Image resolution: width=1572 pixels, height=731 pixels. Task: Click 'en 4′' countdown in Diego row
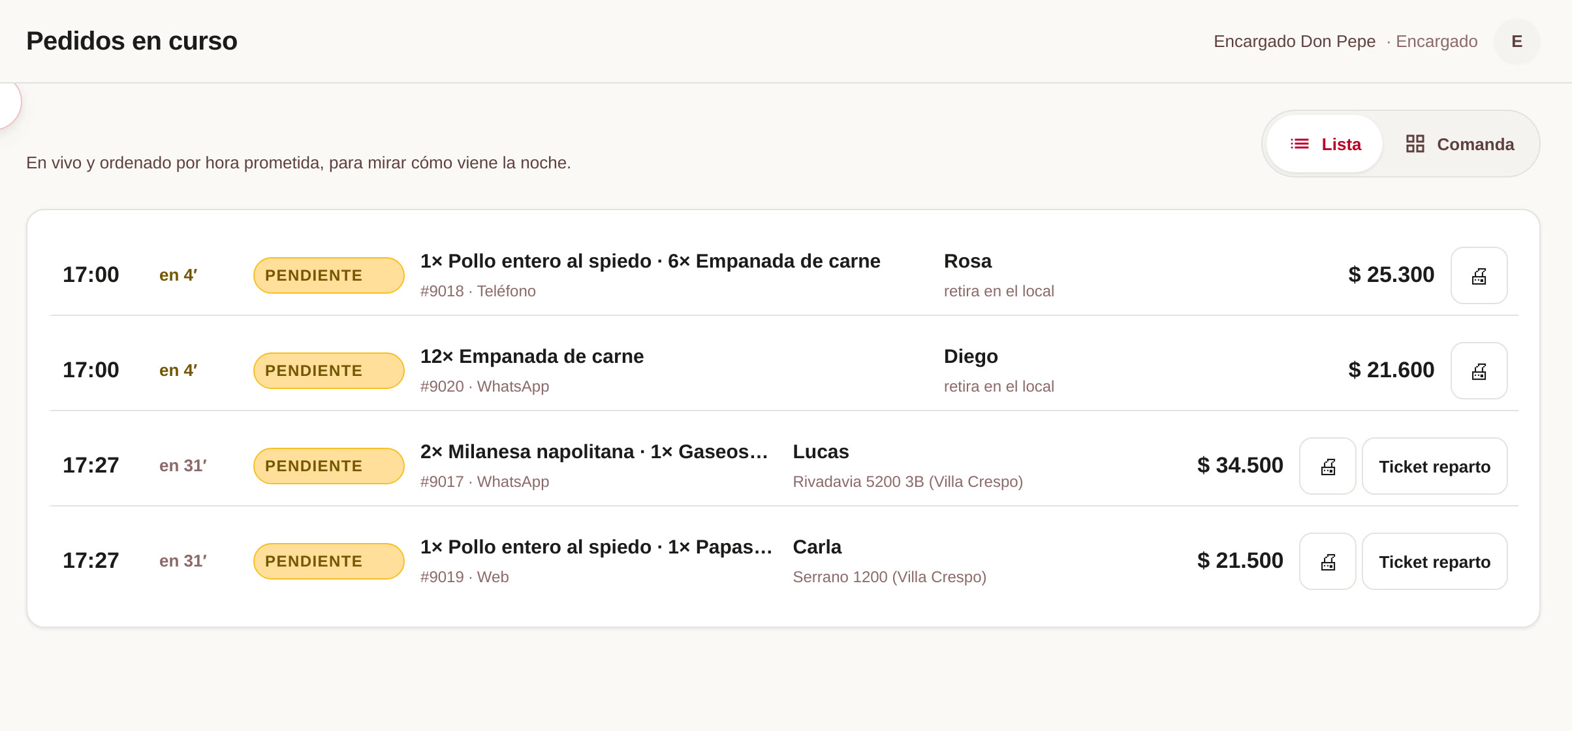pyautogui.click(x=178, y=370)
